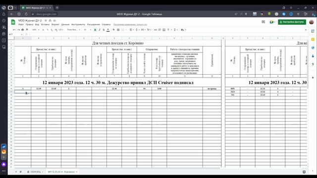The height and width of the screenshot is (178, 317).
Task: Click the print icon in the toolbar
Action: pos(22,30)
